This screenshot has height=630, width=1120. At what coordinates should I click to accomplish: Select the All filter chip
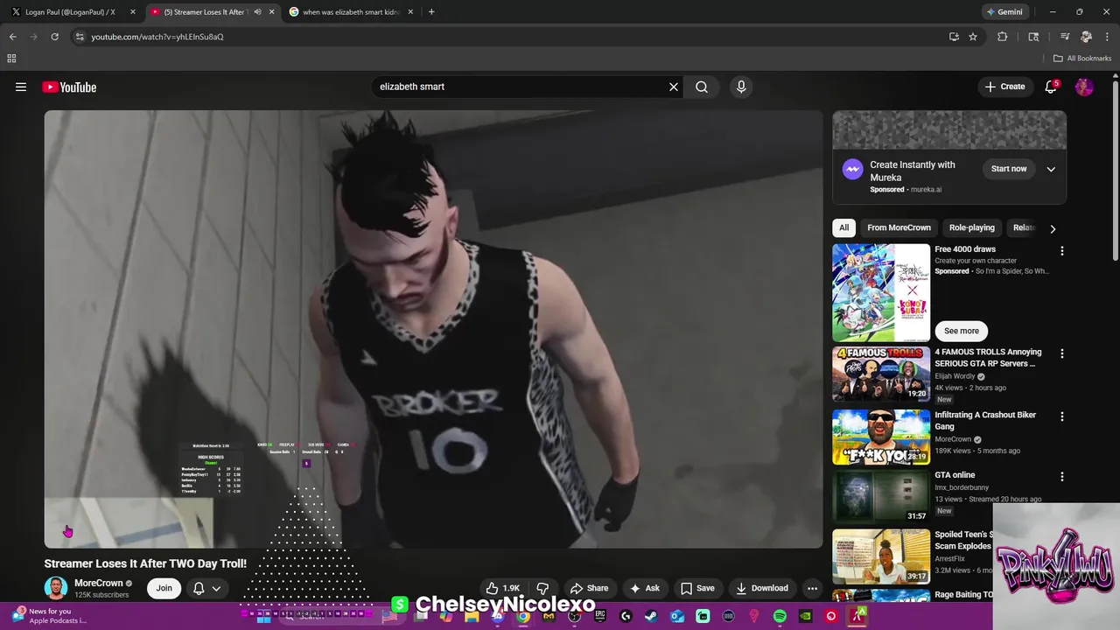[843, 227]
